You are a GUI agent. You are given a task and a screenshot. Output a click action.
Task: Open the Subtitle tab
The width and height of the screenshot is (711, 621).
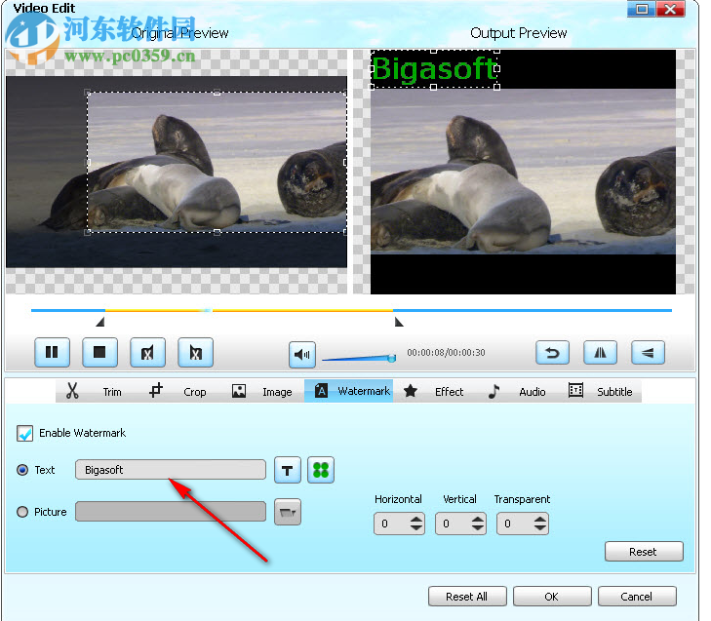[x=614, y=392]
